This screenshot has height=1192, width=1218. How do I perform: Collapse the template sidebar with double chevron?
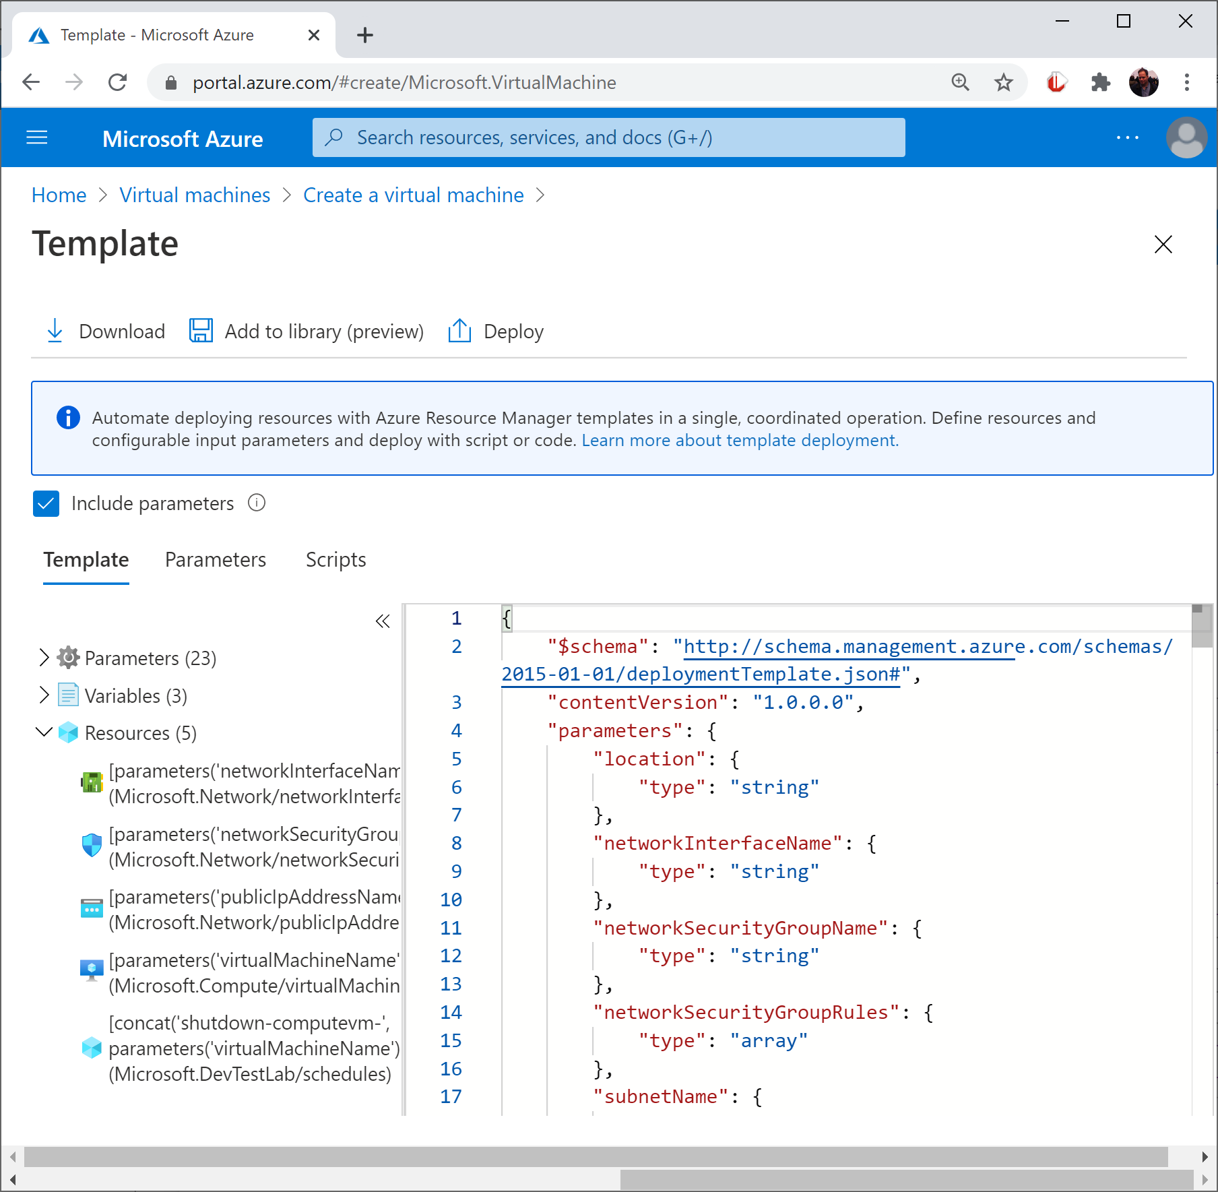pyautogui.click(x=382, y=621)
